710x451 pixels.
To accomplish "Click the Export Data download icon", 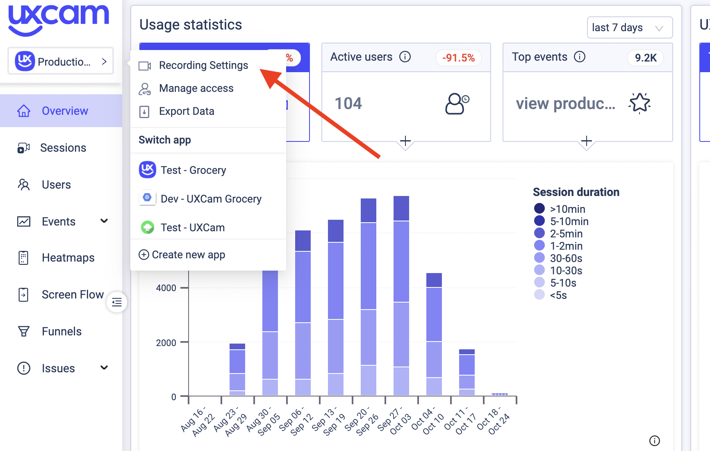I will [x=144, y=112].
